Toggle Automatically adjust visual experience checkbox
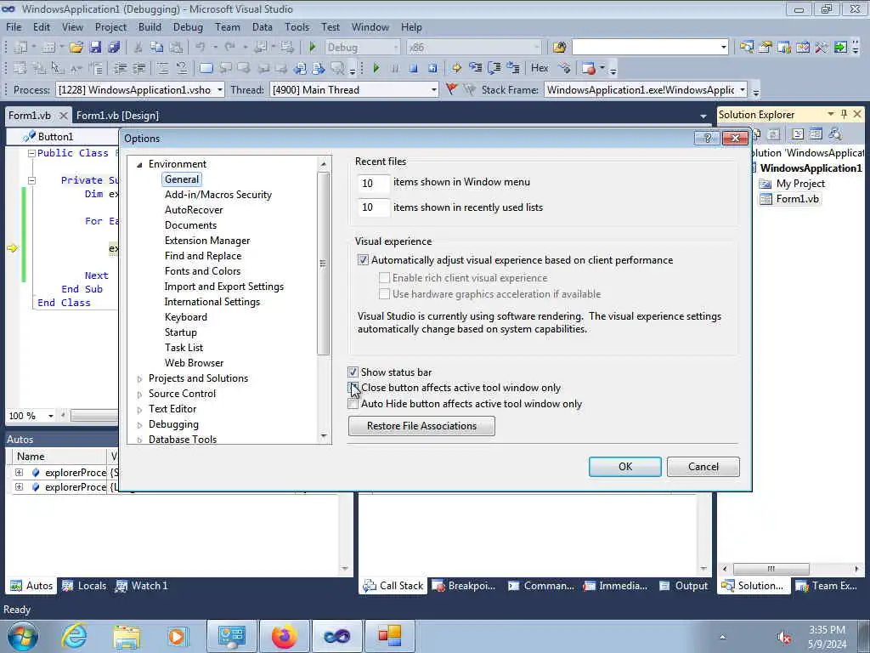This screenshot has height=653, width=870. pyautogui.click(x=363, y=259)
